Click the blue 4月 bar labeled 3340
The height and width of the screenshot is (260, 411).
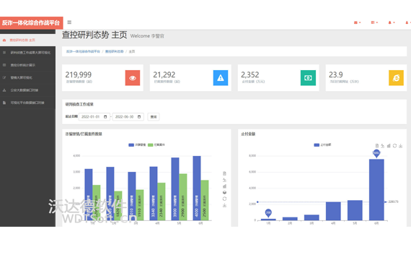tap(154, 194)
